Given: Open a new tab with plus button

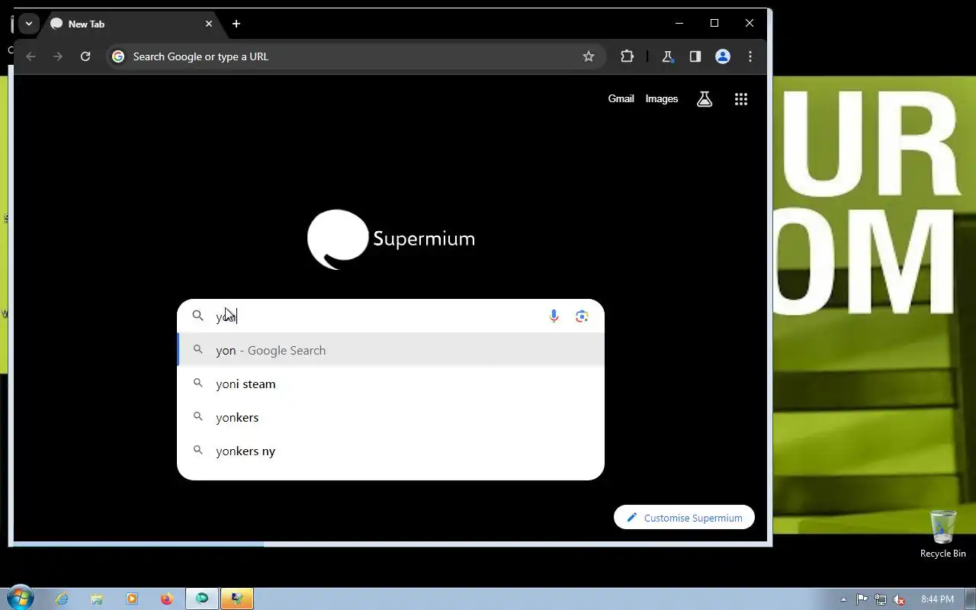Looking at the screenshot, I should pyautogui.click(x=236, y=24).
